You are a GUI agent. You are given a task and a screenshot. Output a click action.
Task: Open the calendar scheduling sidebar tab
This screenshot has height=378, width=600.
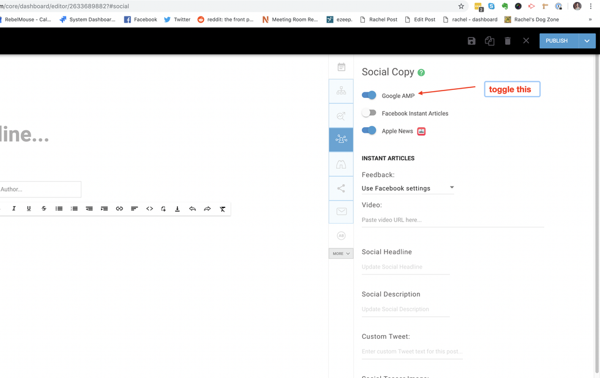point(341,67)
